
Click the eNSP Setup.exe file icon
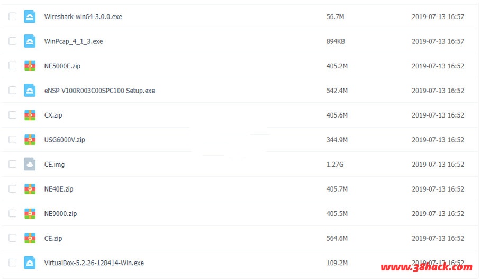pyautogui.click(x=30, y=91)
